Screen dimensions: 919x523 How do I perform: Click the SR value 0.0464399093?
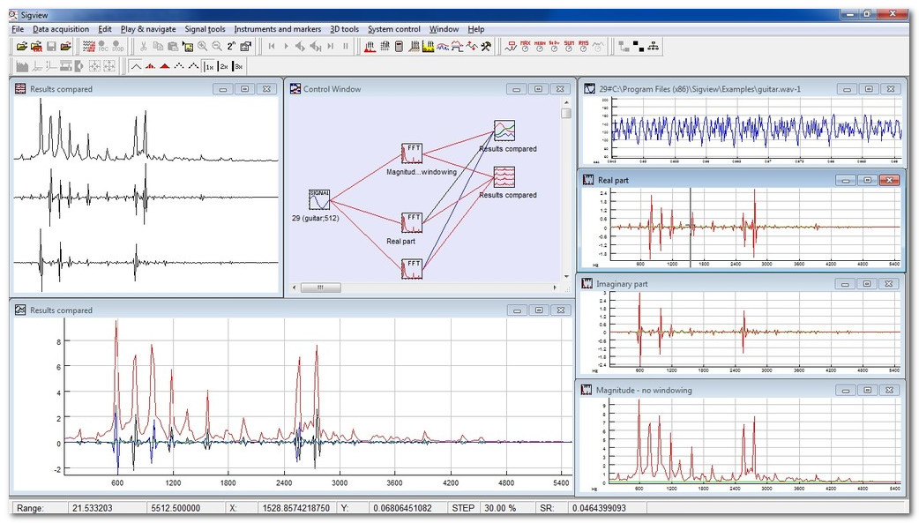pyautogui.click(x=606, y=508)
